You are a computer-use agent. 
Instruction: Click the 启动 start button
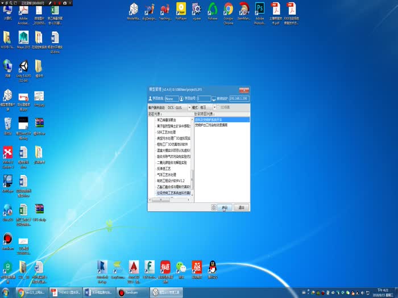pyautogui.click(x=225, y=208)
